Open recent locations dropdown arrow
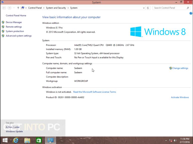193x144 pixels. point(14,8)
